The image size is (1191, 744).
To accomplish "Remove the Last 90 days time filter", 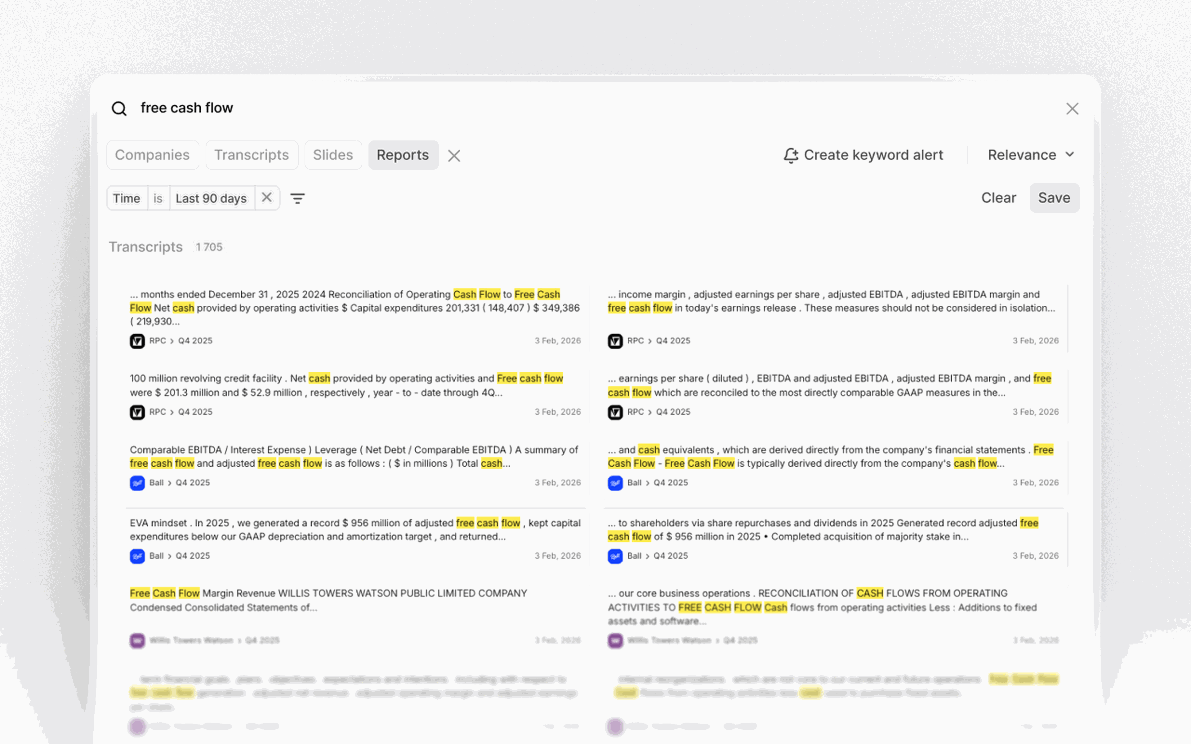I will (x=267, y=198).
